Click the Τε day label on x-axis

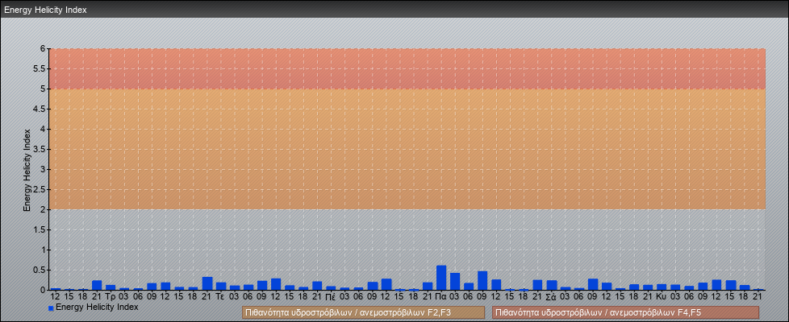[x=221, y=297]
